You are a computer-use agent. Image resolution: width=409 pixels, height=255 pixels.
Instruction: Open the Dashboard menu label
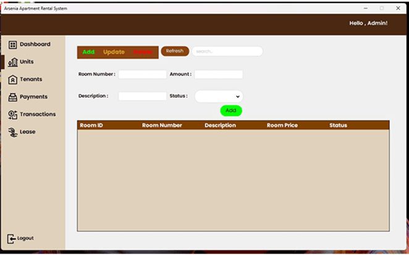pos(35,44)
